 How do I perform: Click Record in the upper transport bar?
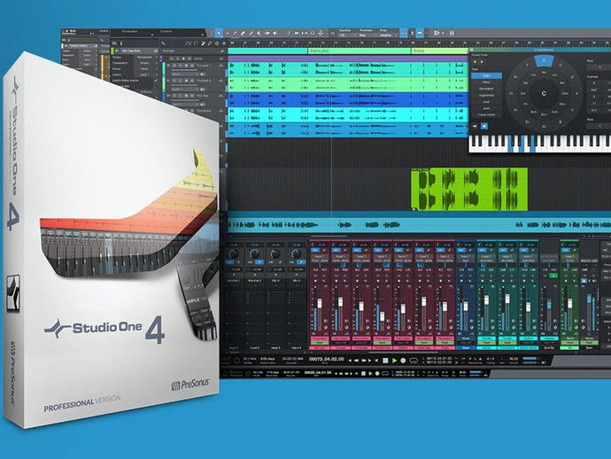pos(403,361)
